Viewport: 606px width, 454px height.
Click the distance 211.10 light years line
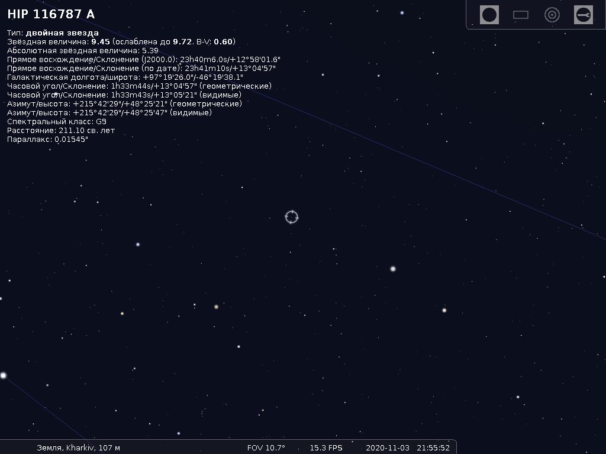coord(61,130)
